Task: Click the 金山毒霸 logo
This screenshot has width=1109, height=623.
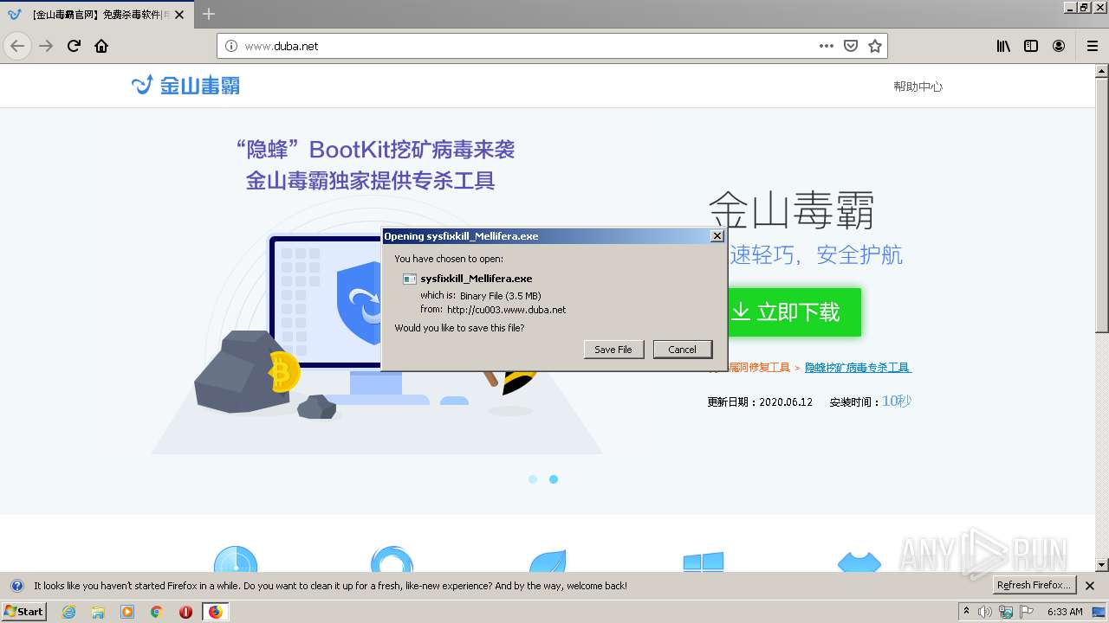Action: [x=185, y=85]
